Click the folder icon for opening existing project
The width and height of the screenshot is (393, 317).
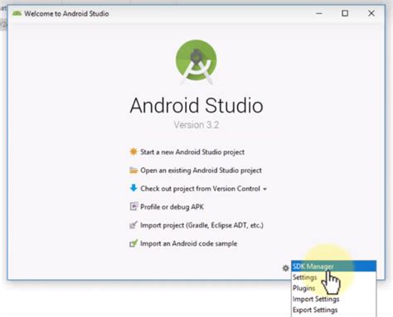(133, 171)
